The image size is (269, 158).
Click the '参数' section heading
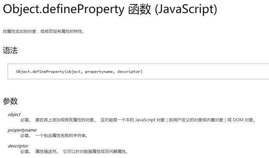pyautogui.click(x=10, y=101)
